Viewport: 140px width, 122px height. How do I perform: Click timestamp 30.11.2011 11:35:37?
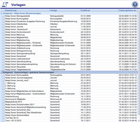(x=128, y=53)
